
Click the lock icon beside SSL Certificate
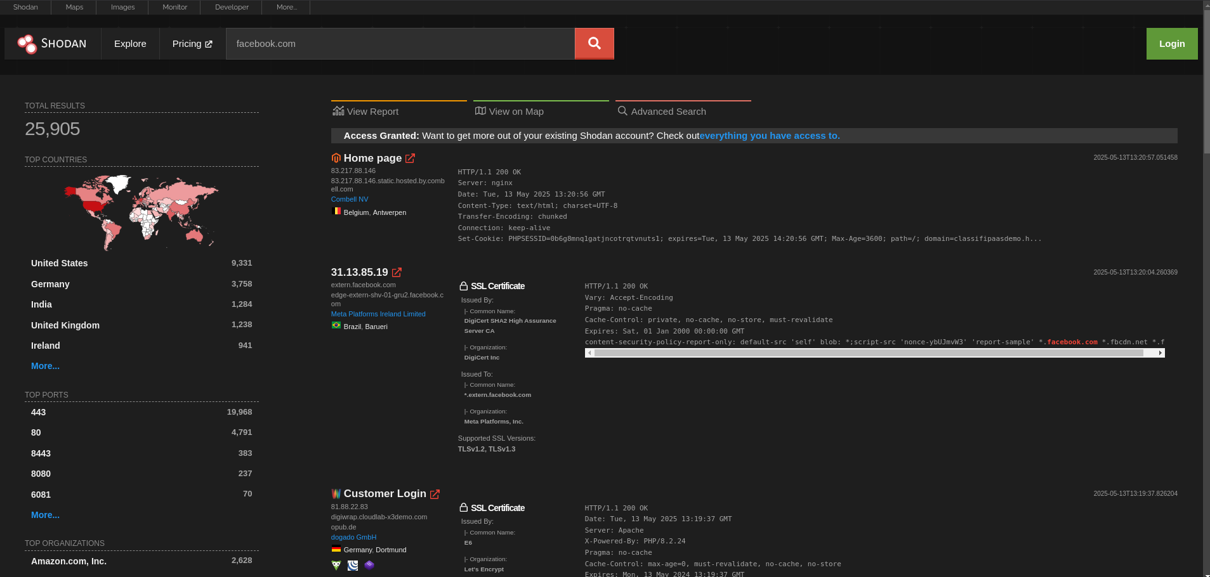(464, 285)
